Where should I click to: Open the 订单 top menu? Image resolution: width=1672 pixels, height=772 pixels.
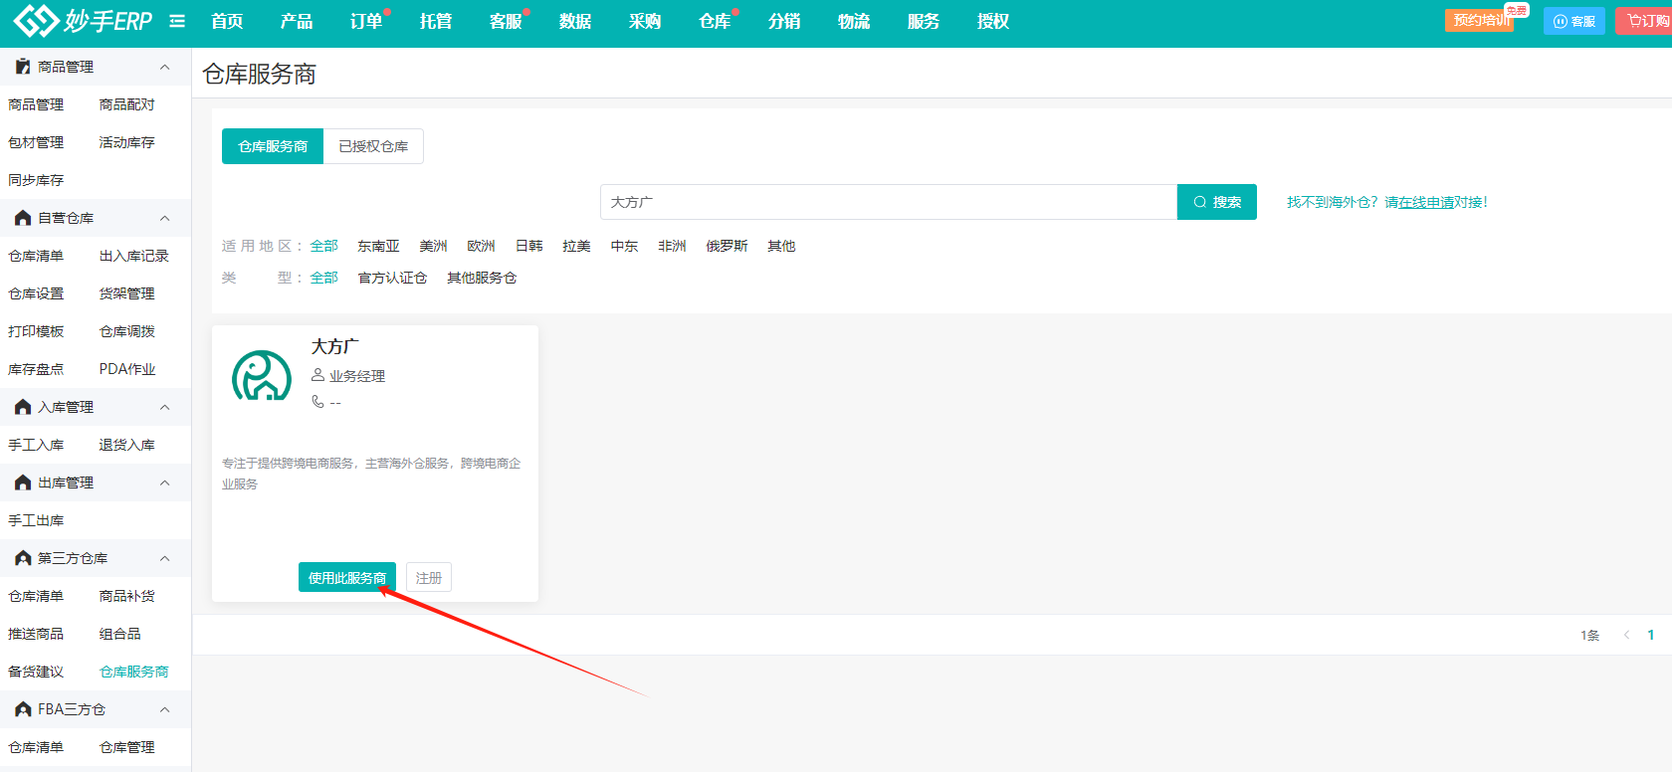(366, 21)
